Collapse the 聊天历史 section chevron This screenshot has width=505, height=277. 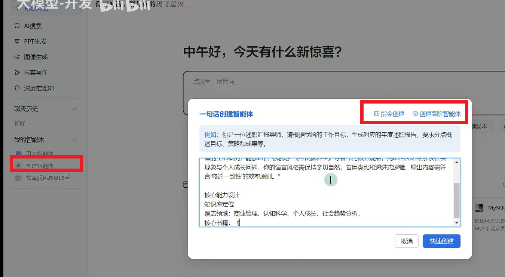pyautogui.click(x=75, y=109)
